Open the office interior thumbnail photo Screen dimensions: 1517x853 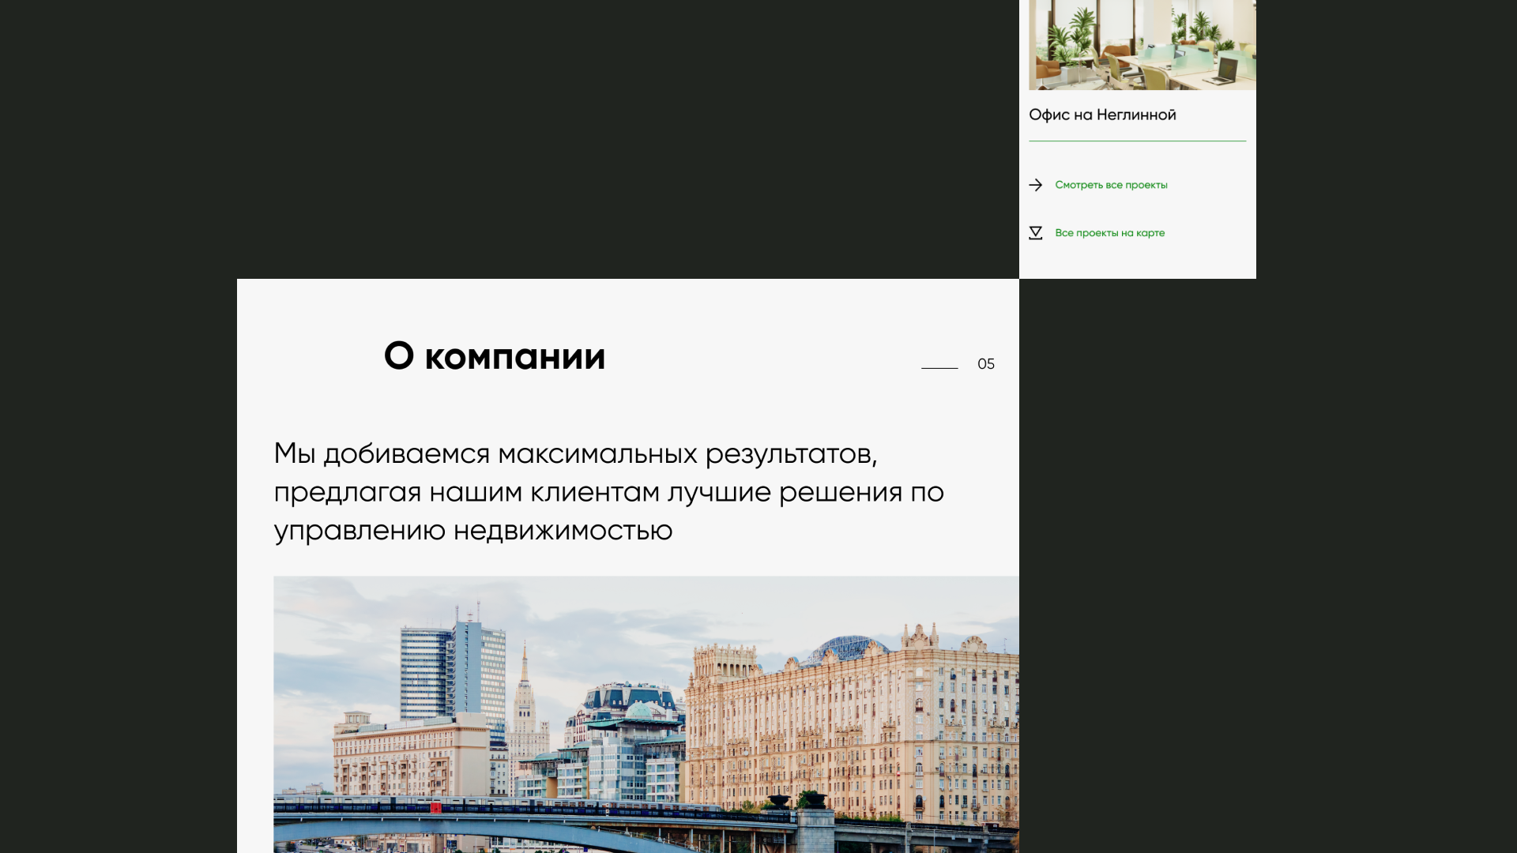click(1142, 44)
